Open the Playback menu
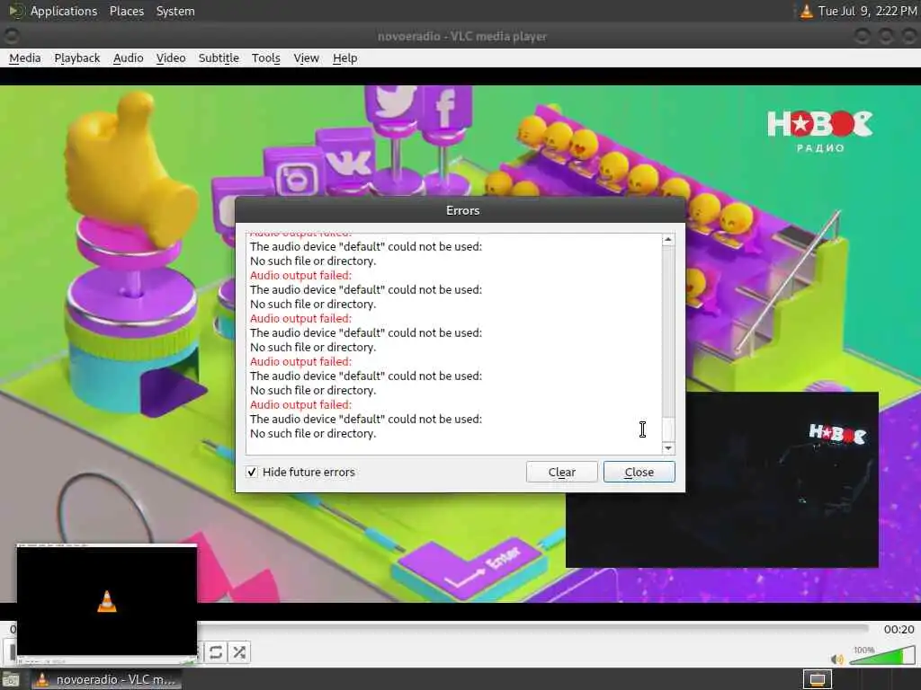 pos(77,58)
